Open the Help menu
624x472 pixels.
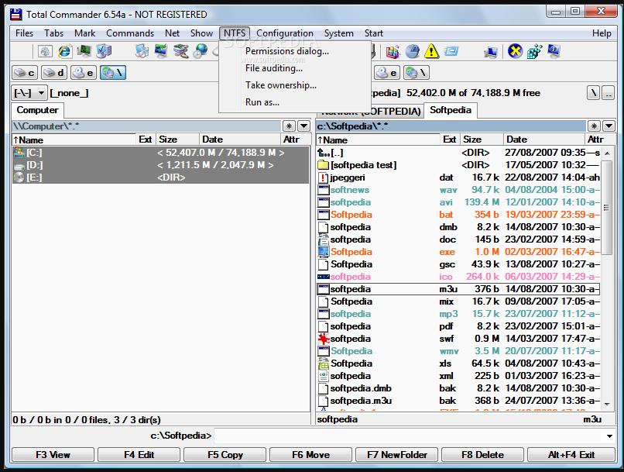click(602, 33)
